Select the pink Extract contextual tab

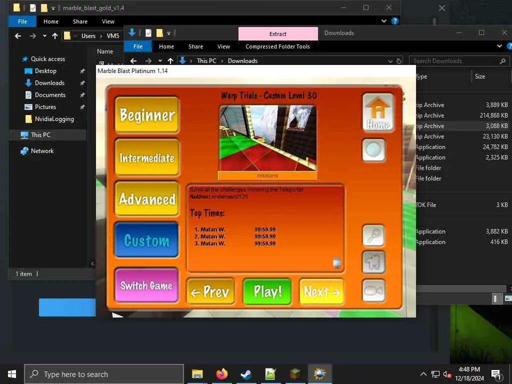278,33
